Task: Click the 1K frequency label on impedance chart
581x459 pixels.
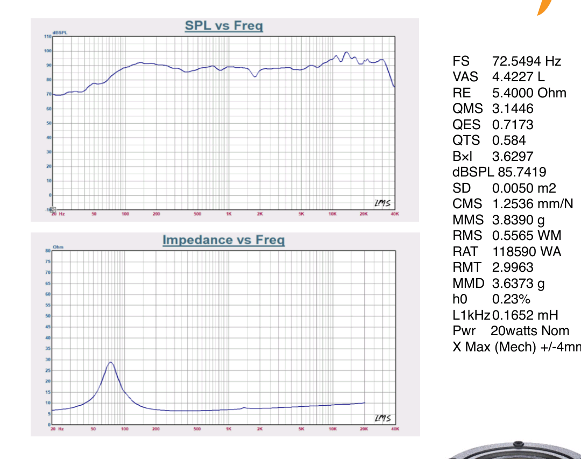Action: tap(229, 429)
